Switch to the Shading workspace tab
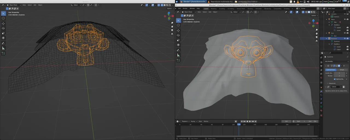The image size is (350, 140). coord(250,8)
